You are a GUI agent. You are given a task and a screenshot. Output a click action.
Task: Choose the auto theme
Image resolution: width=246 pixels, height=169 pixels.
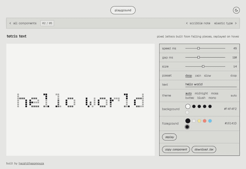tap(188, 93)
